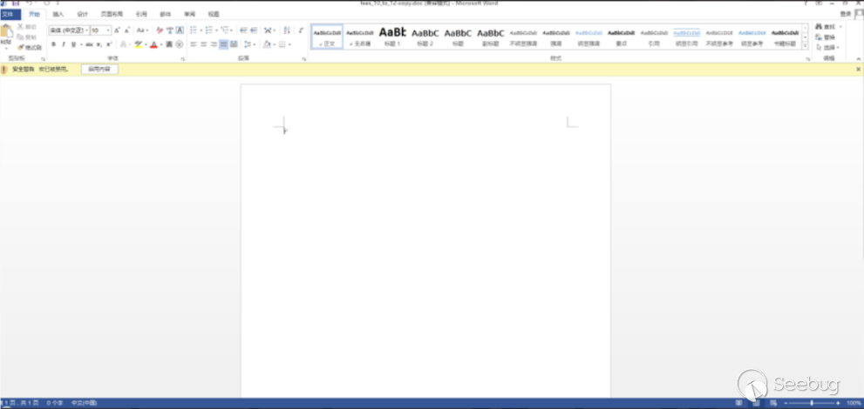Click the Bullets list icon
The image size is (864, 409).
194,30
